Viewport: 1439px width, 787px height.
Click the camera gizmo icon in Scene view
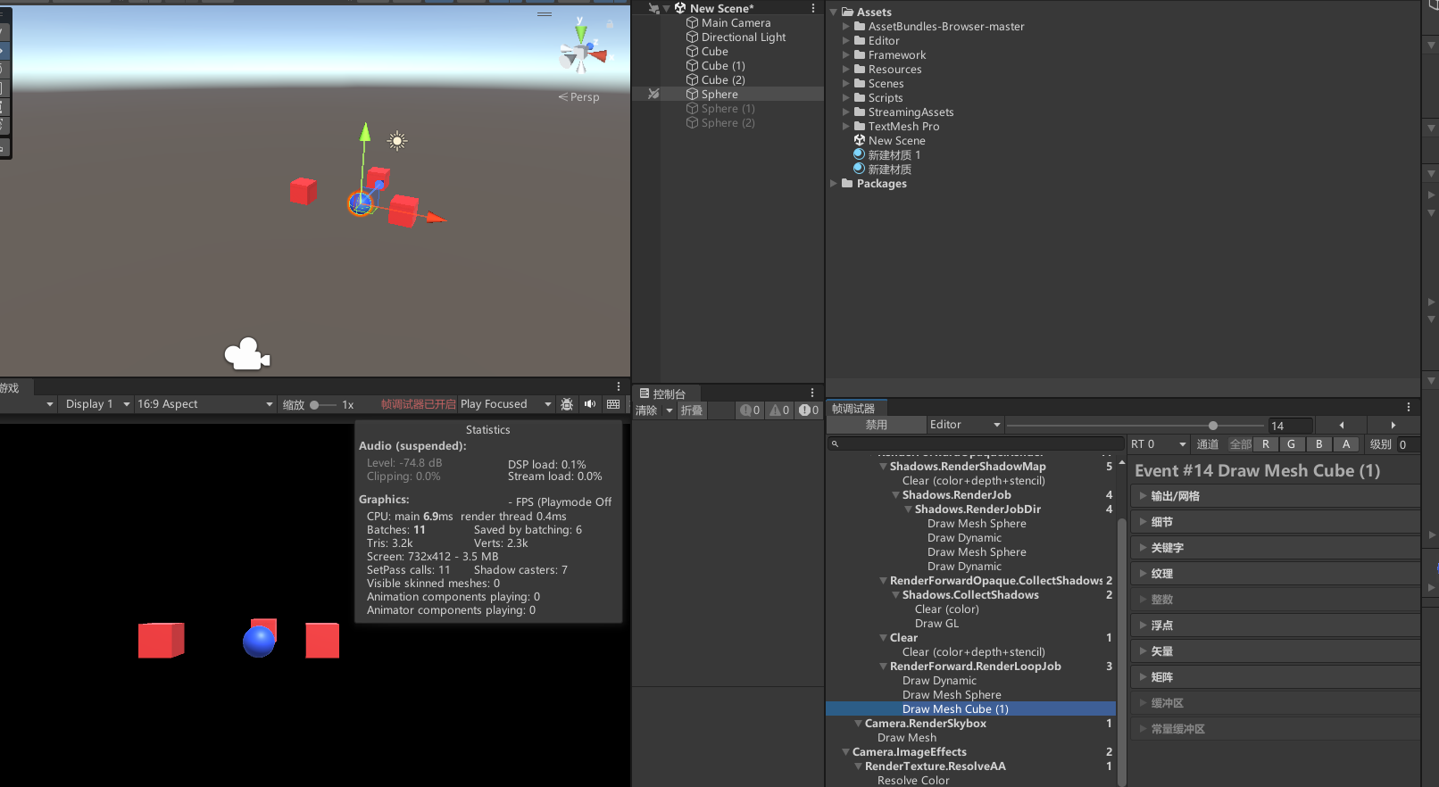click(246, 354)
